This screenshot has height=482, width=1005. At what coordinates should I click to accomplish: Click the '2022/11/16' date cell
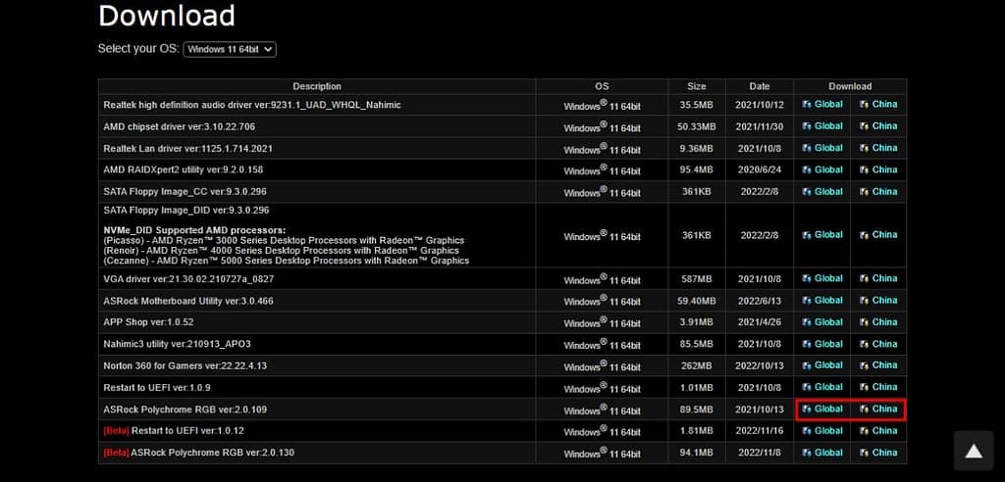[x=760, y=432]
